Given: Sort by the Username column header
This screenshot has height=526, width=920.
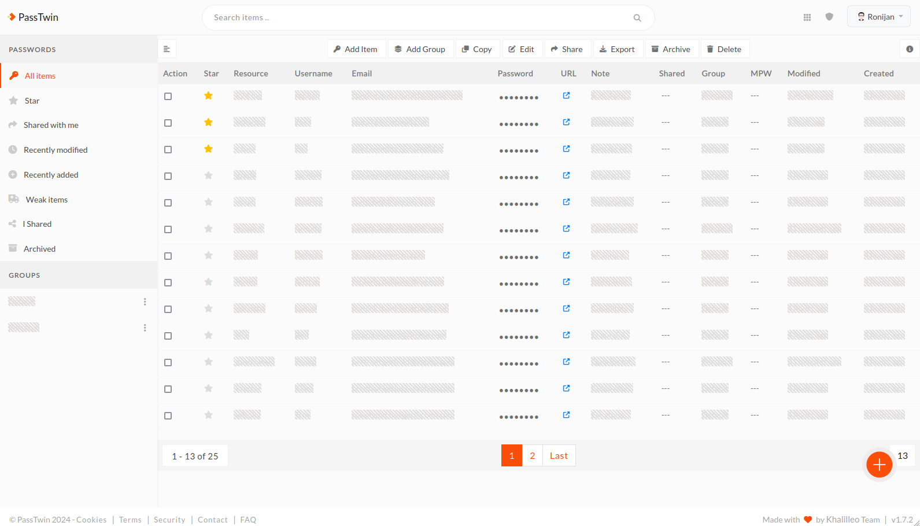Looking at the screenshot, I should pos(313,73).
